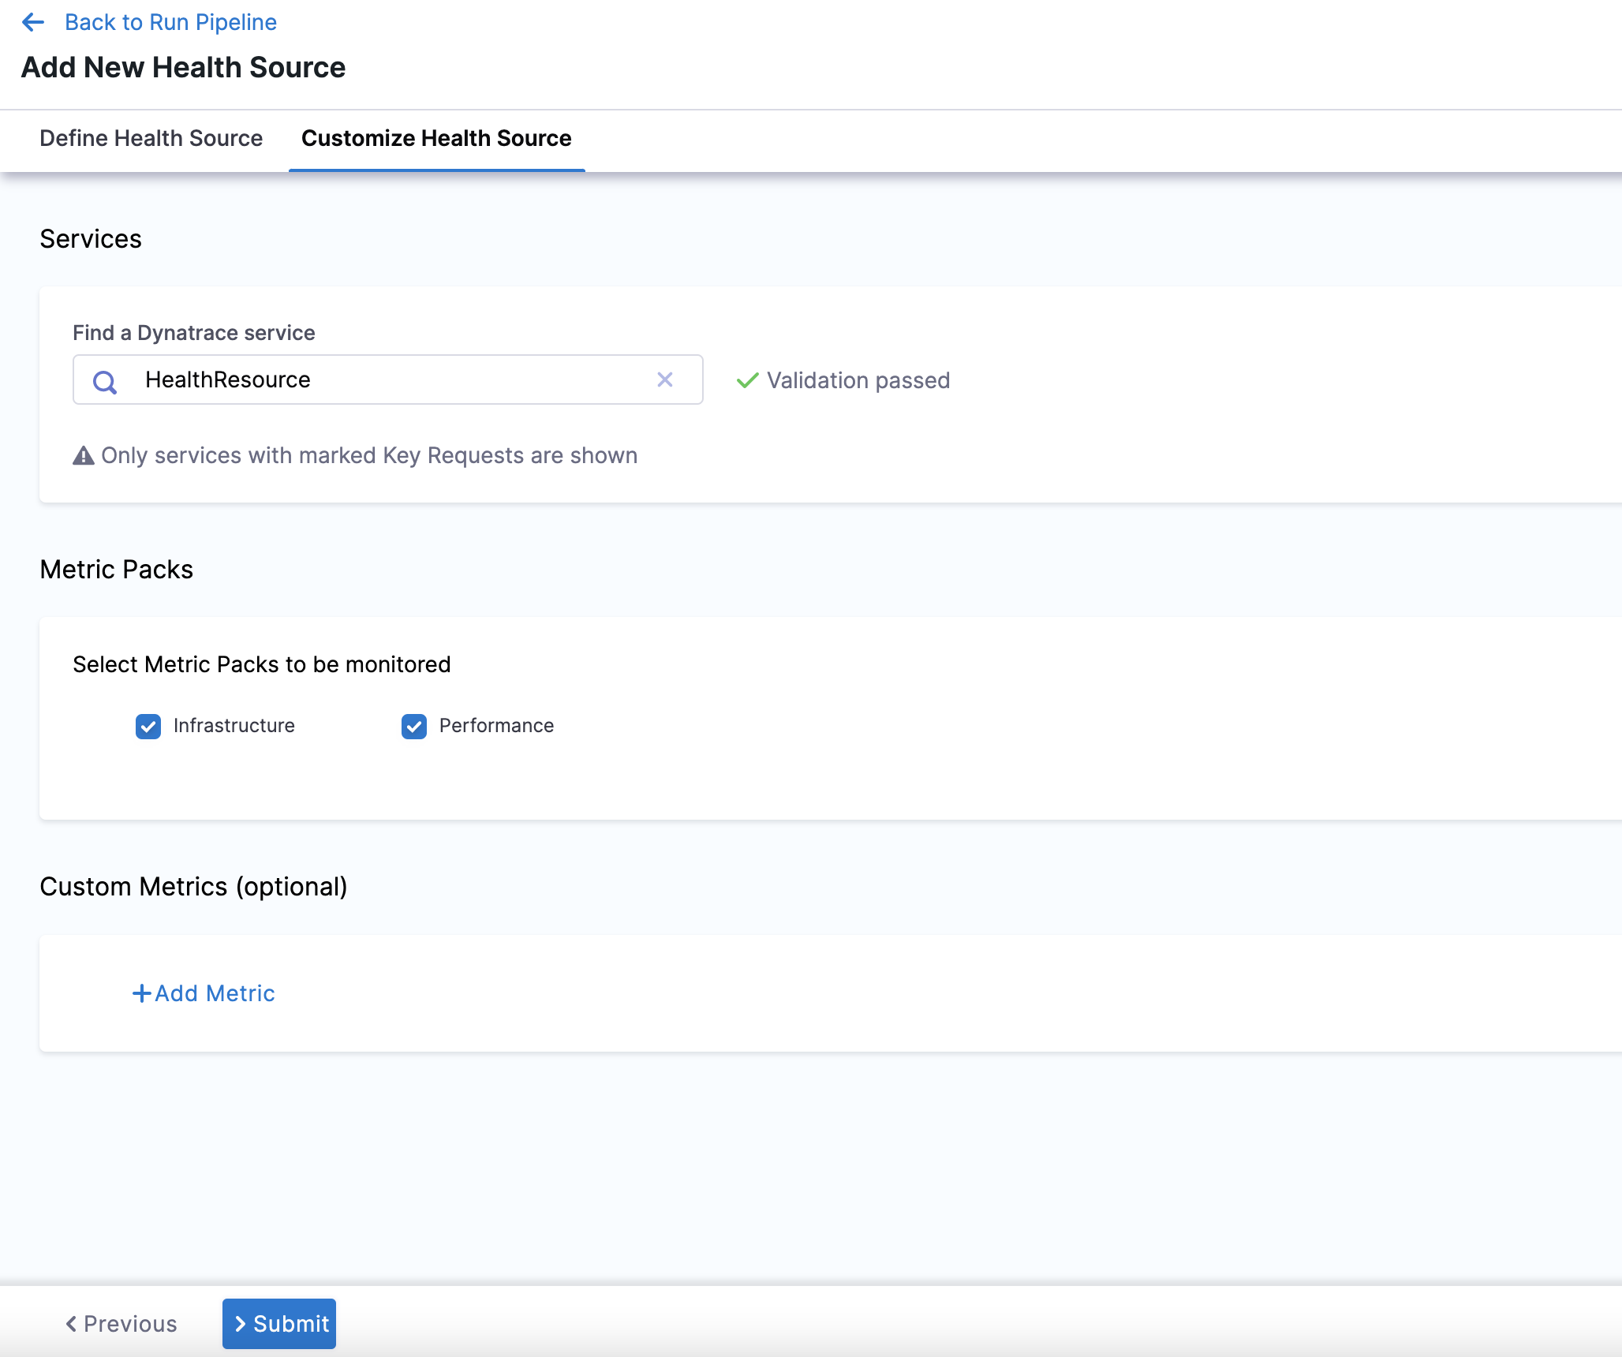The height and width of the screenshot is (1357, 1622).
Task: Clear the Dynatrace service with X icon
Action: (665, 380)
